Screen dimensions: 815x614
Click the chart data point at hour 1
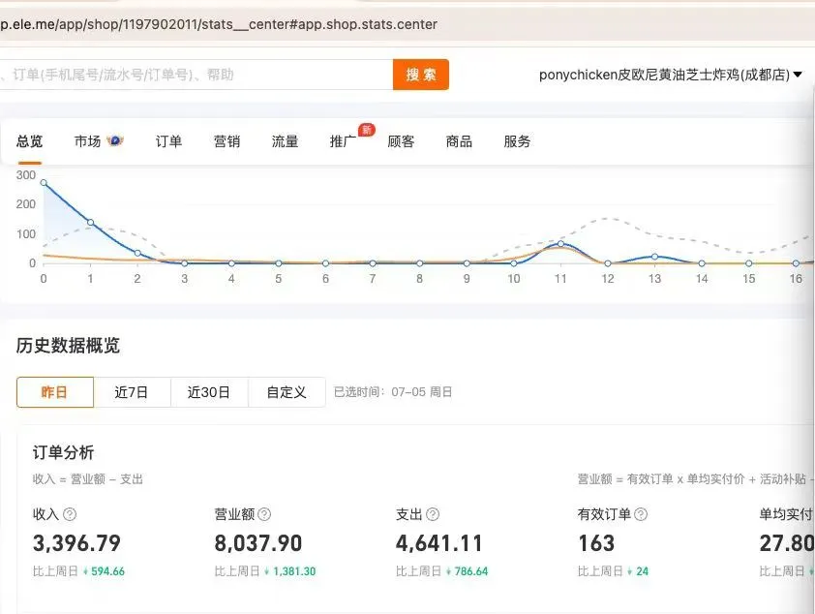90,223
